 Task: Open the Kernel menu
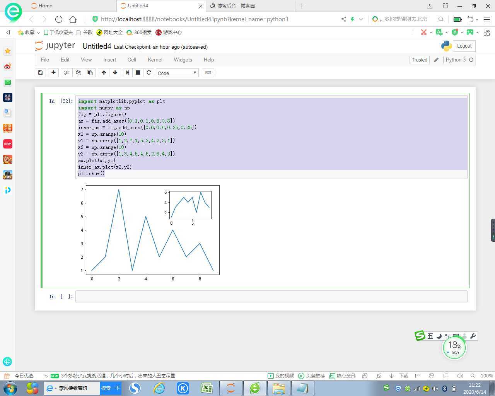click(x=155, y=60)
